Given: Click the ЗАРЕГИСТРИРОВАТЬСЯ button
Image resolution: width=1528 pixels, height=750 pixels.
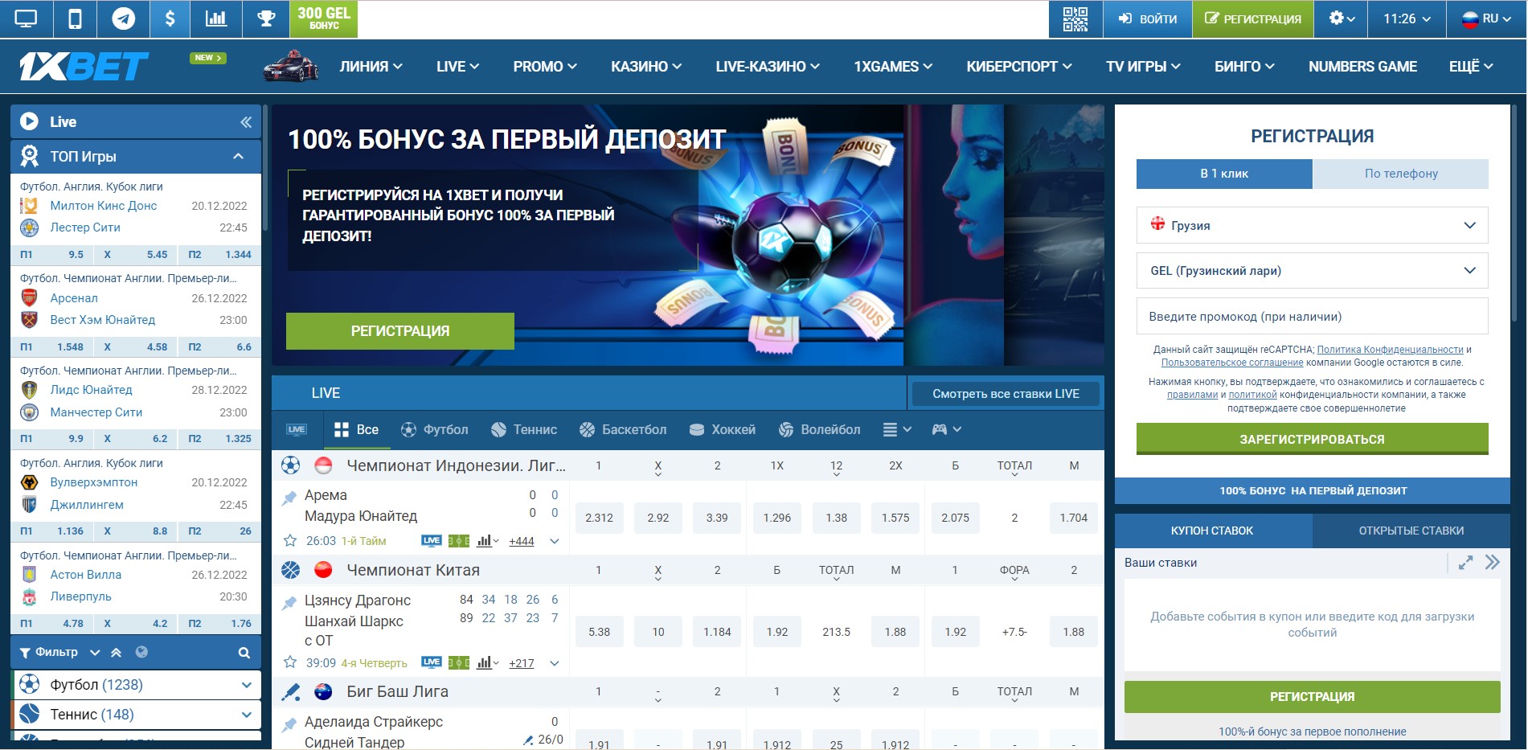Looking at the screenshot, I should 1312,439.
